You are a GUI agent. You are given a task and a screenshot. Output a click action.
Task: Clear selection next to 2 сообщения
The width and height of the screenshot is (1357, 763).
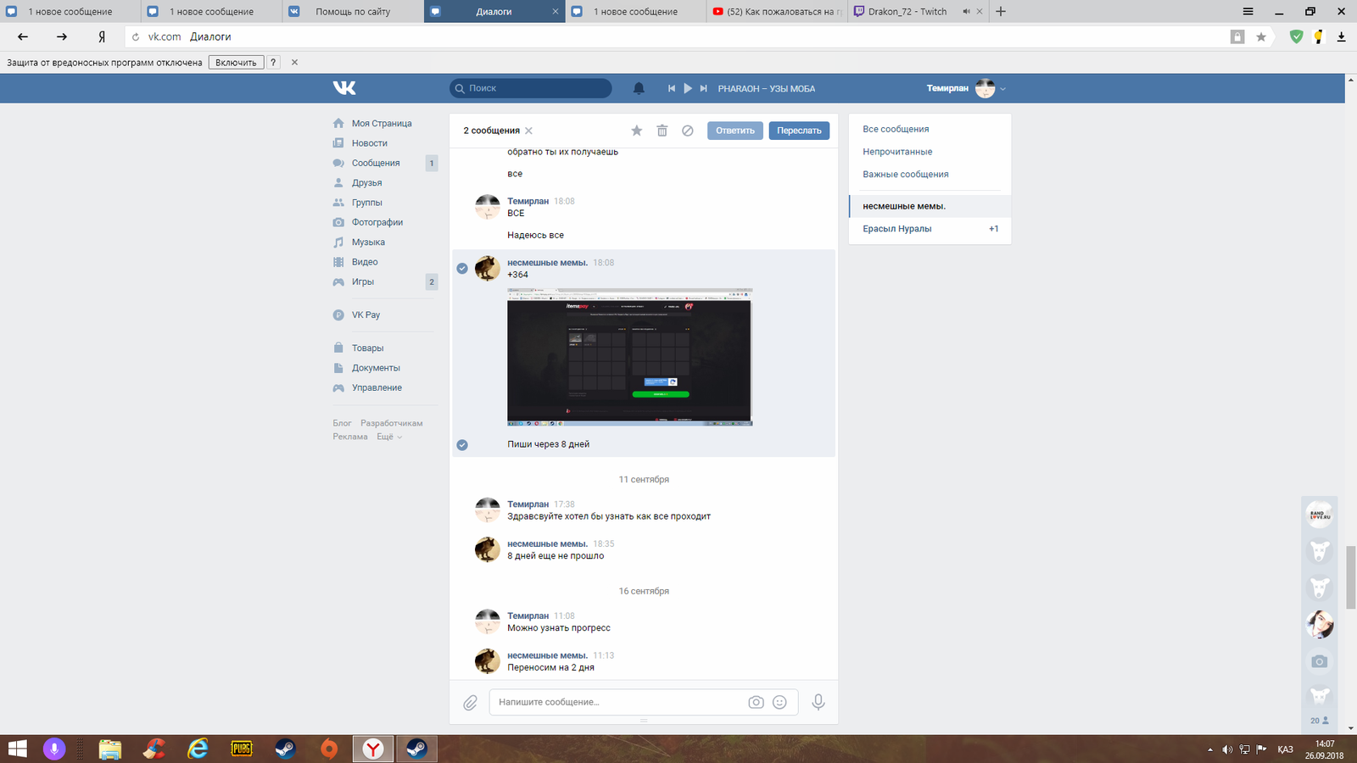click(528, 131)
